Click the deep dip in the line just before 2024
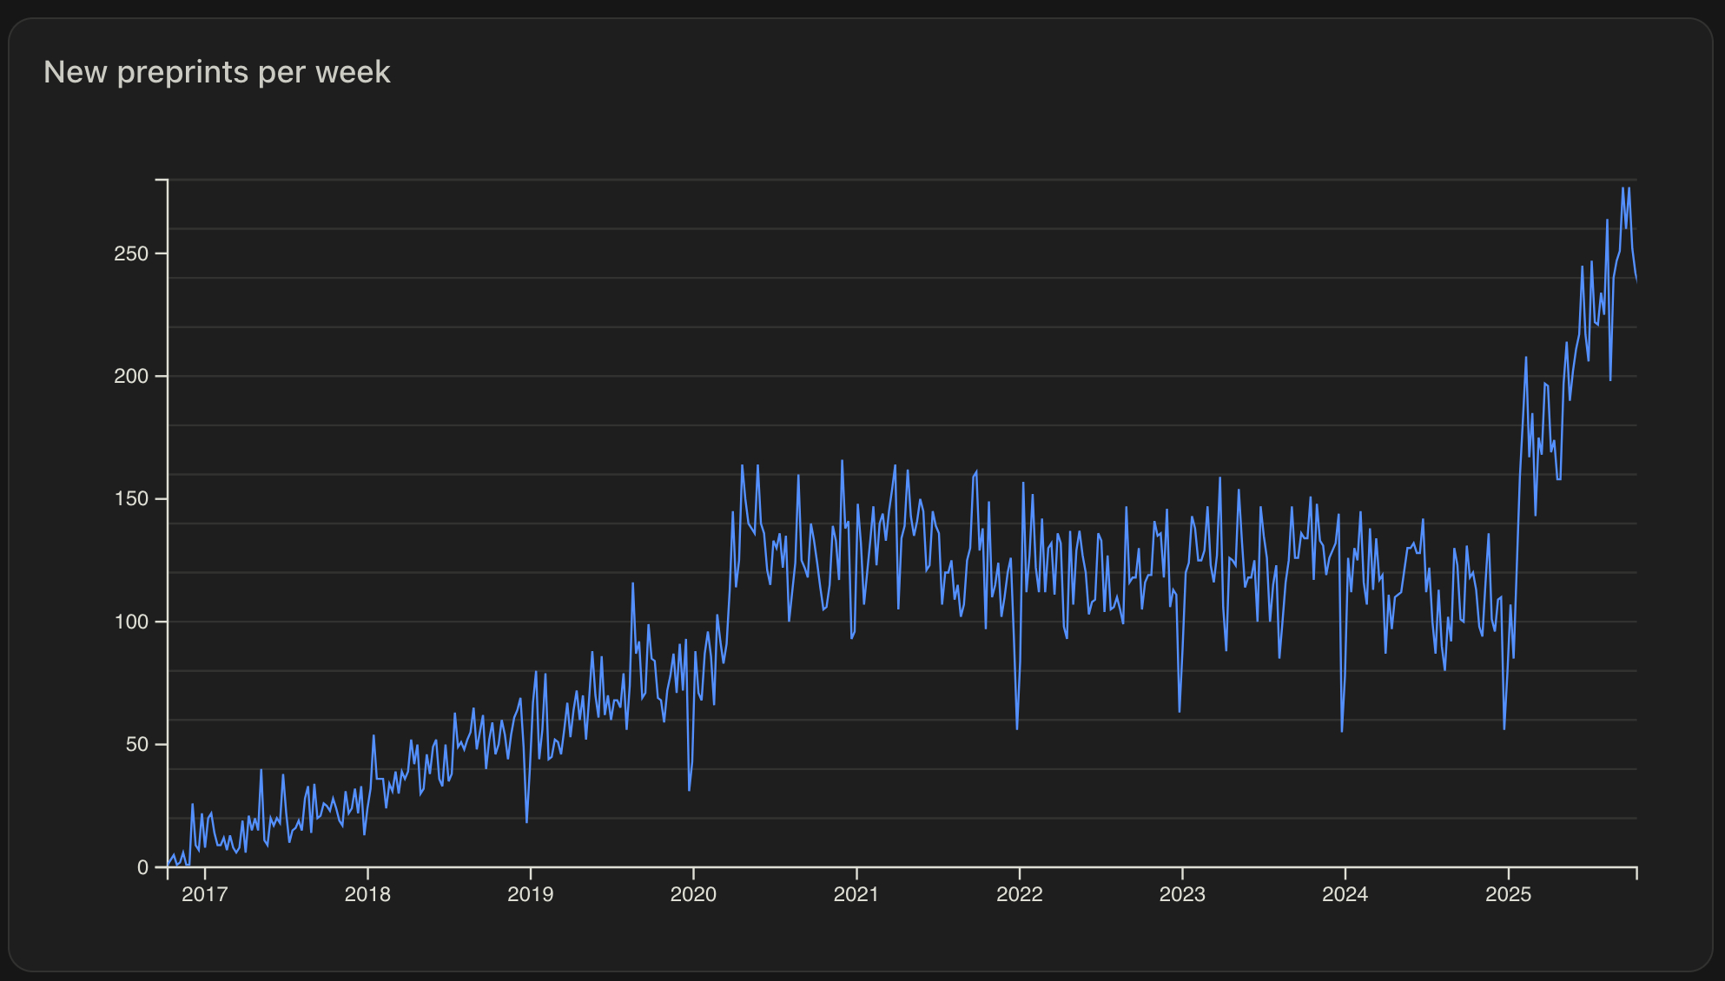This screenshot has width=1725, height=981. (1342, 730)
